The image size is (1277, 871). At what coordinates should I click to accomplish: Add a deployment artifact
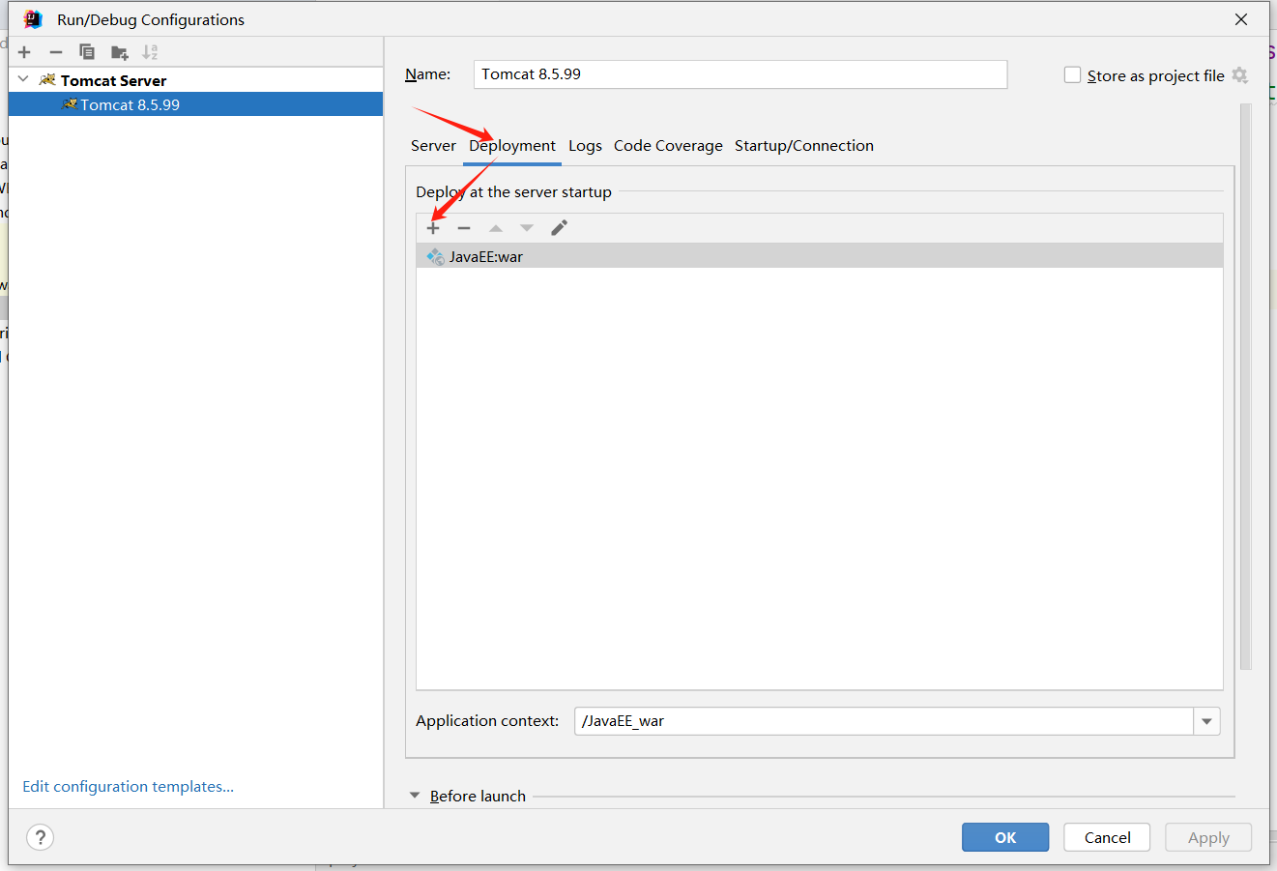tap(433, 228)
